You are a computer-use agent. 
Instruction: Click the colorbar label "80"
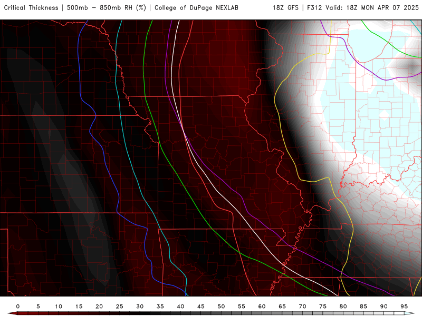(343, 307)
